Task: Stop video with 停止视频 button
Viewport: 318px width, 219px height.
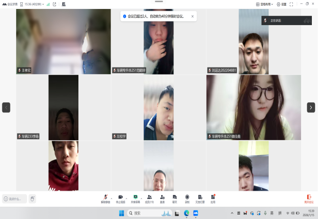Action: point(120,197)
